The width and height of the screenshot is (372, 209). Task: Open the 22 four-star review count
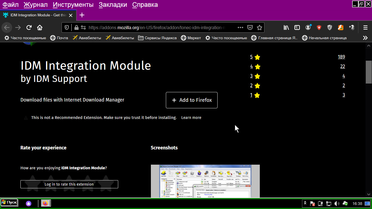(343, 66)
